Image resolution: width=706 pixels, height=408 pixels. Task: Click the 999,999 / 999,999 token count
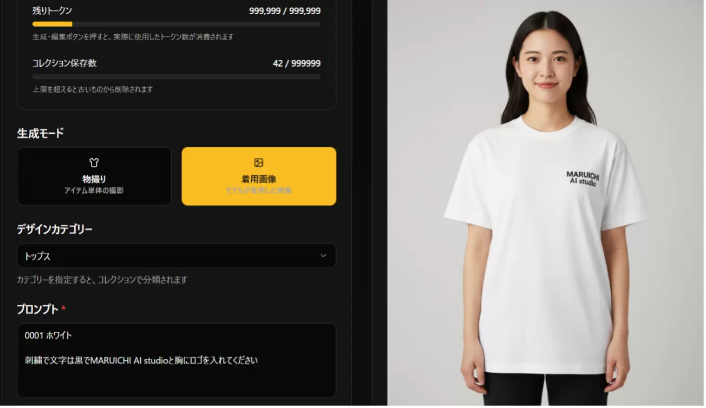coord(285,11)
